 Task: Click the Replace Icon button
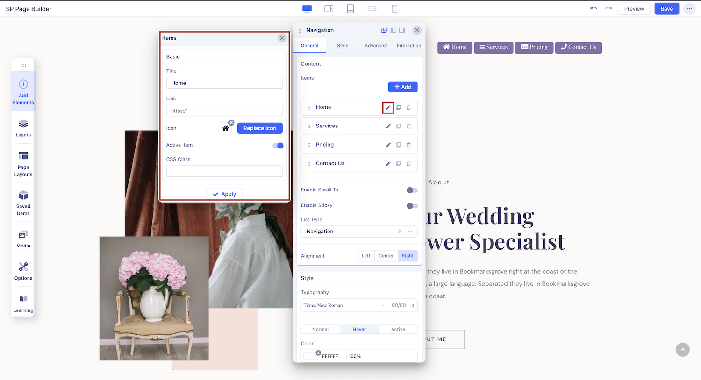(x=260, y=128)
